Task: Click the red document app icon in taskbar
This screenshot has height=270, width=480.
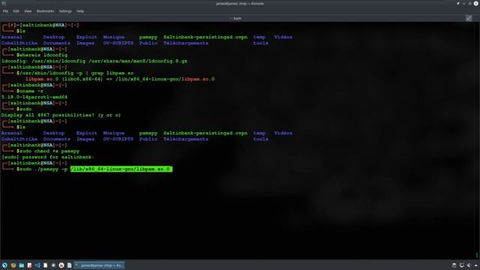Action: [x=29, y=265]
